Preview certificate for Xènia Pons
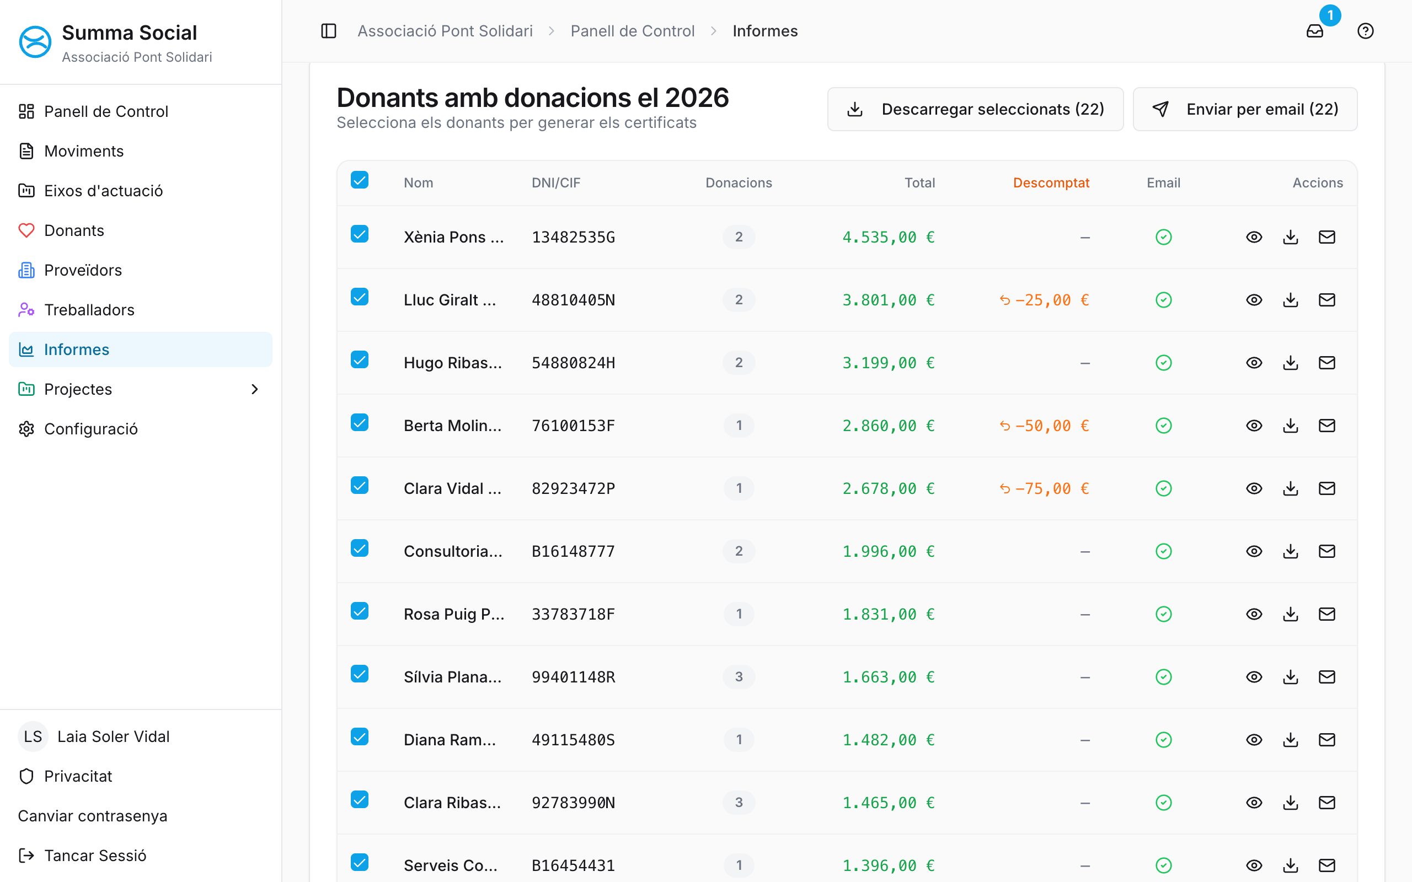Viewport: 1412px width, 882px height. [1254, 237]
